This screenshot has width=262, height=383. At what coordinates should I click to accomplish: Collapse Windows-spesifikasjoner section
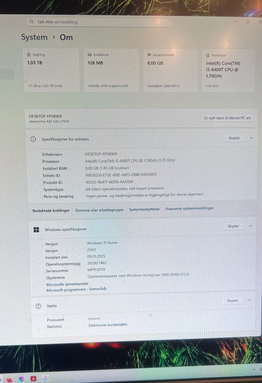point(250,226)
